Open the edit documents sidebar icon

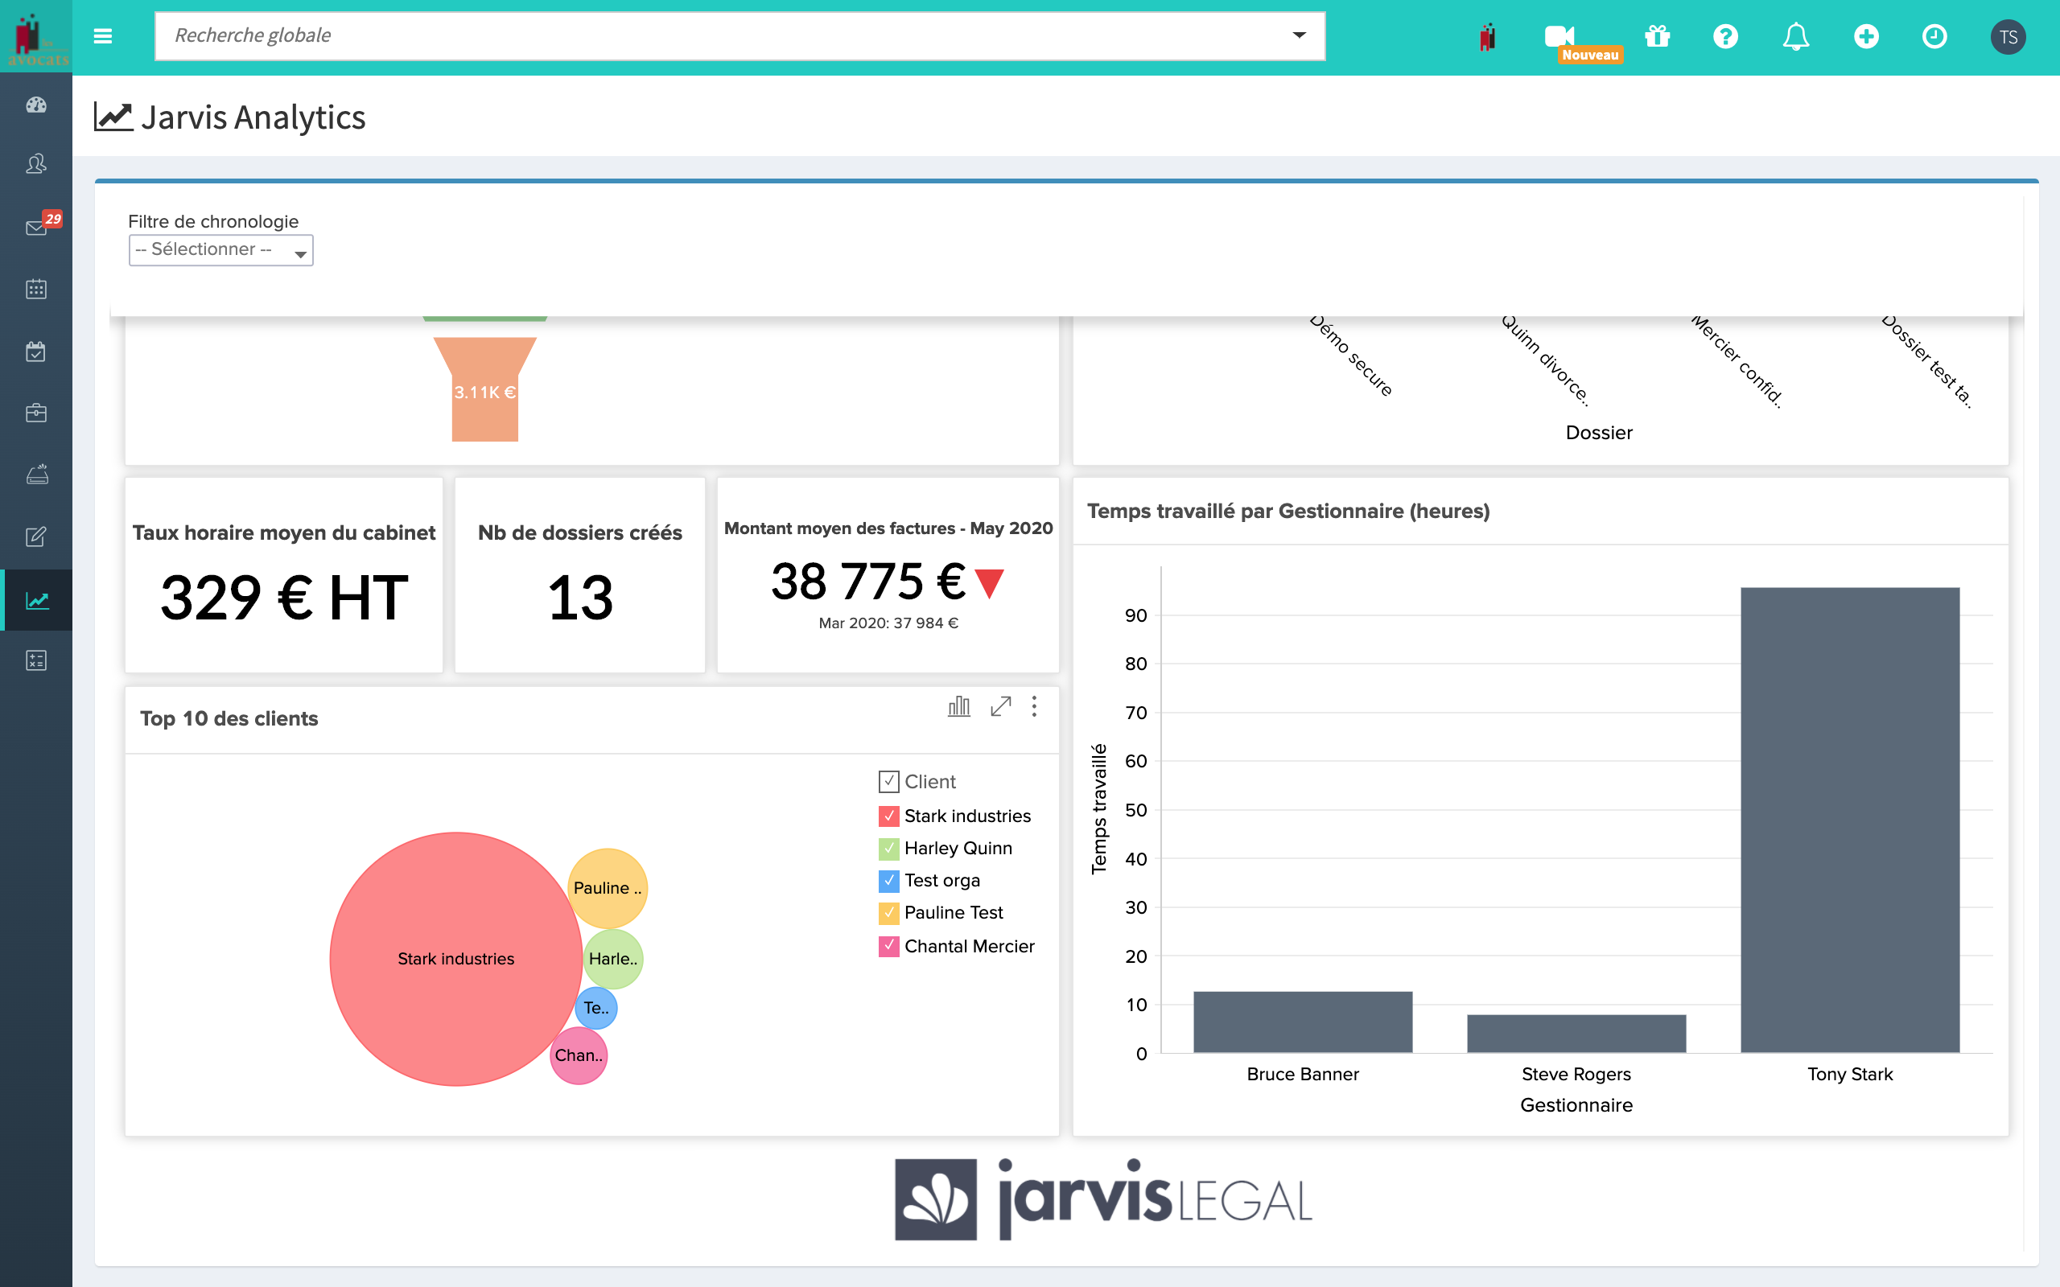coord(35,537)
